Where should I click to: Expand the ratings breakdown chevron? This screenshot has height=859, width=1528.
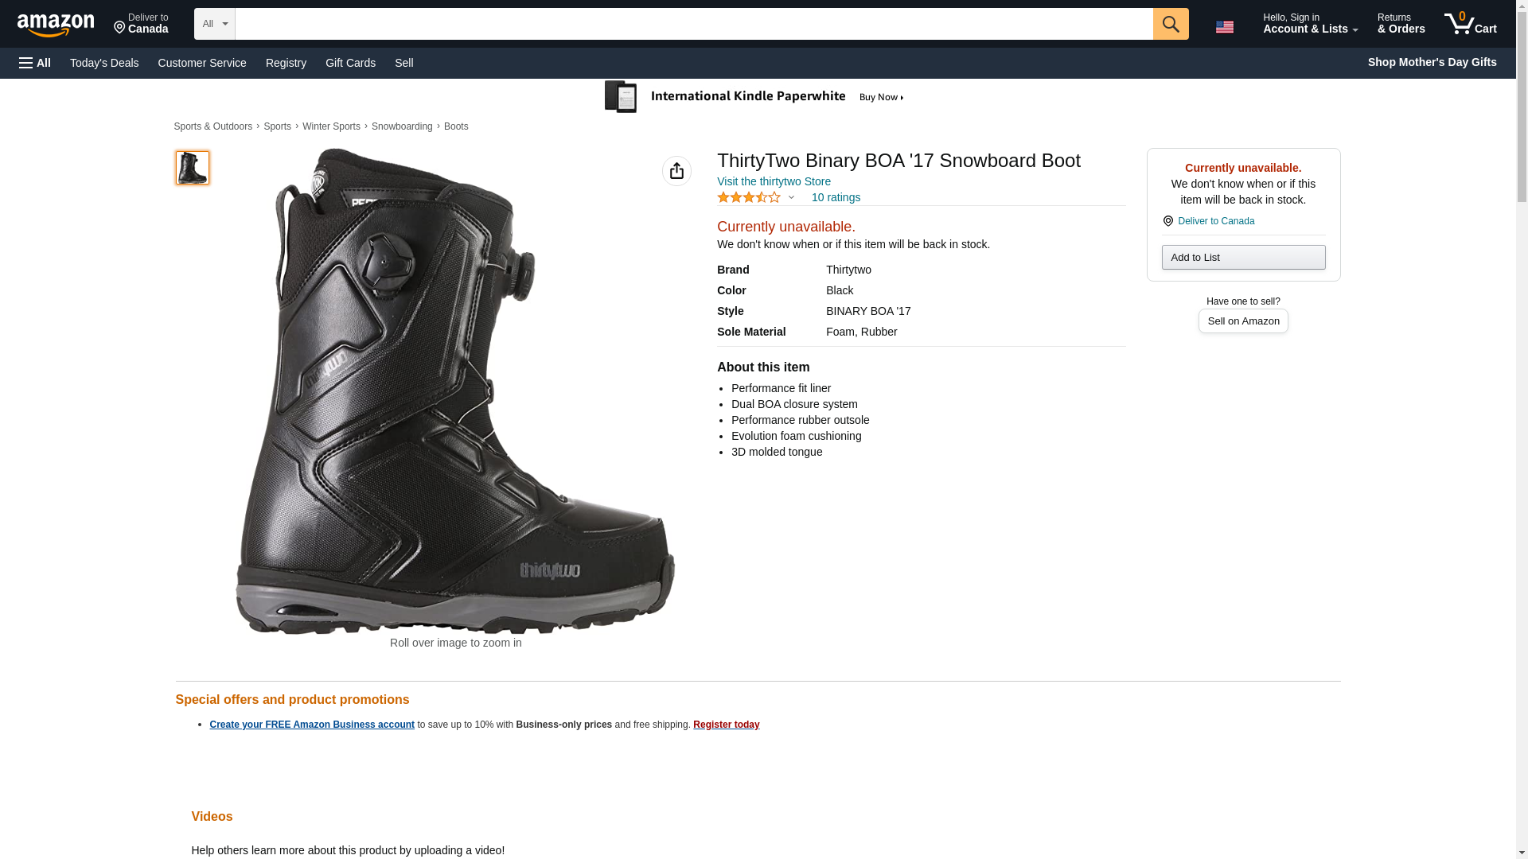click(791, 197)
